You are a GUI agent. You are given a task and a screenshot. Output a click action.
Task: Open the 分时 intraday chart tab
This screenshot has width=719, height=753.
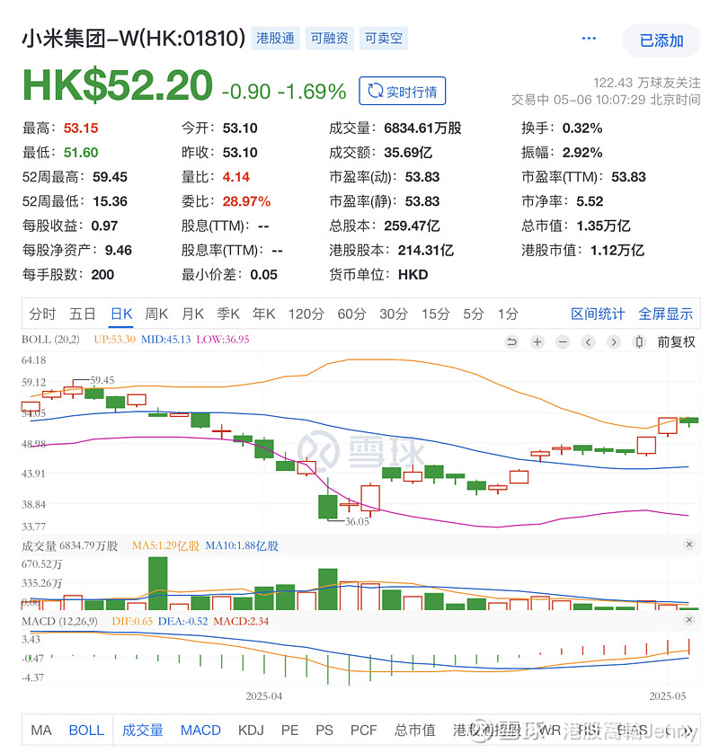click(x=41, y=314)
